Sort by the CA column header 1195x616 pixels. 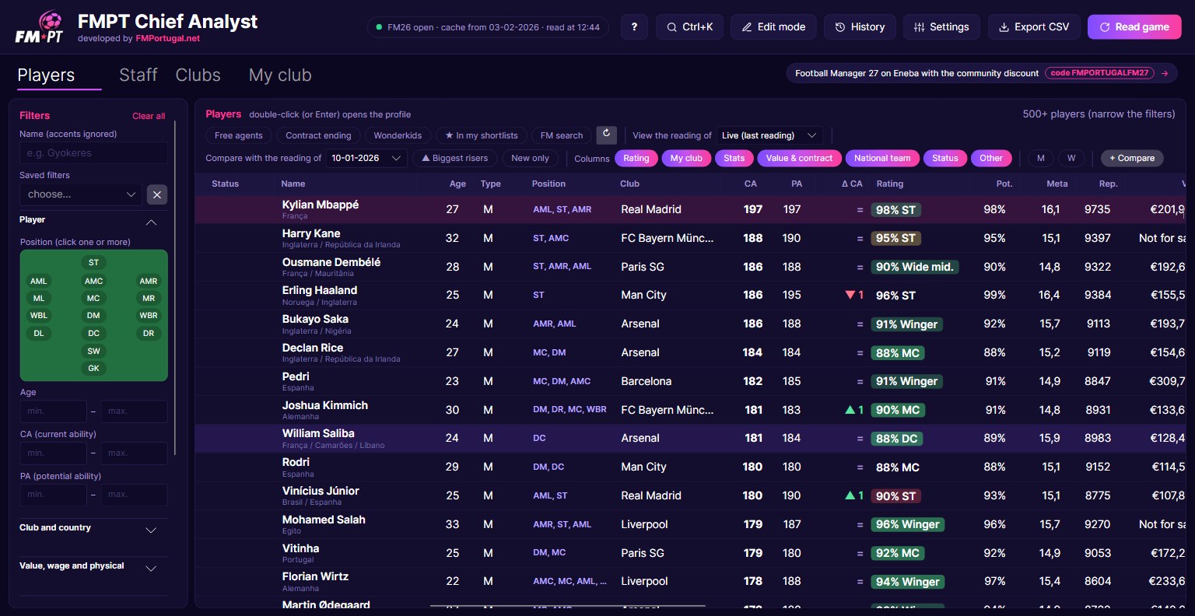(750, 184)
